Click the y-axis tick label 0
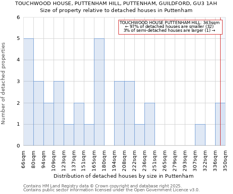This screenshot has height=194, width=233. (18, 146)
